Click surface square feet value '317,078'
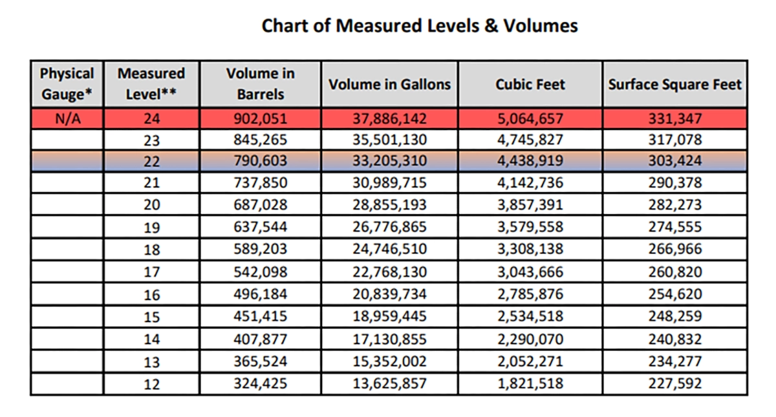Viewport: 776px width, 417px height. pyautogui.click(x=675, y=140)
